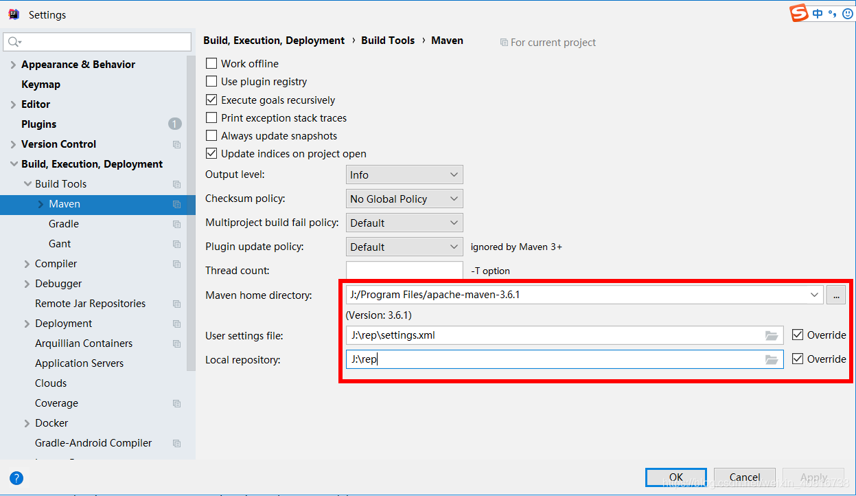Click project-level icon on Gradle row
This screenshot has height=496, width=856.
176,224
